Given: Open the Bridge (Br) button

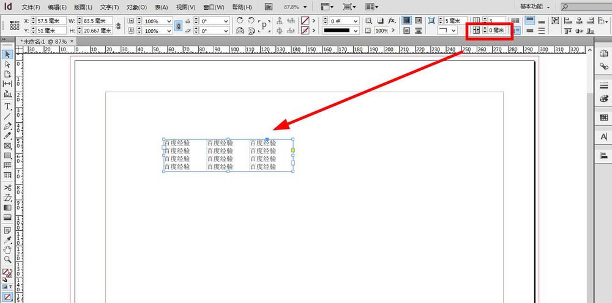Looking at the screenshot, I should 269,7.
